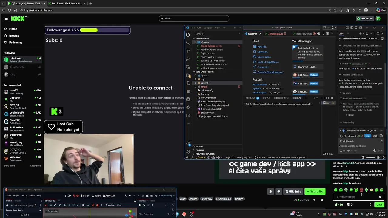
Task: Click the programming tag
Action: 223,199
